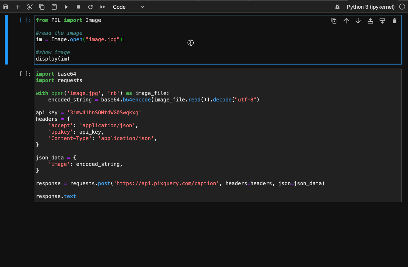Click the Save notebook icon

click(x=6, y=7)
